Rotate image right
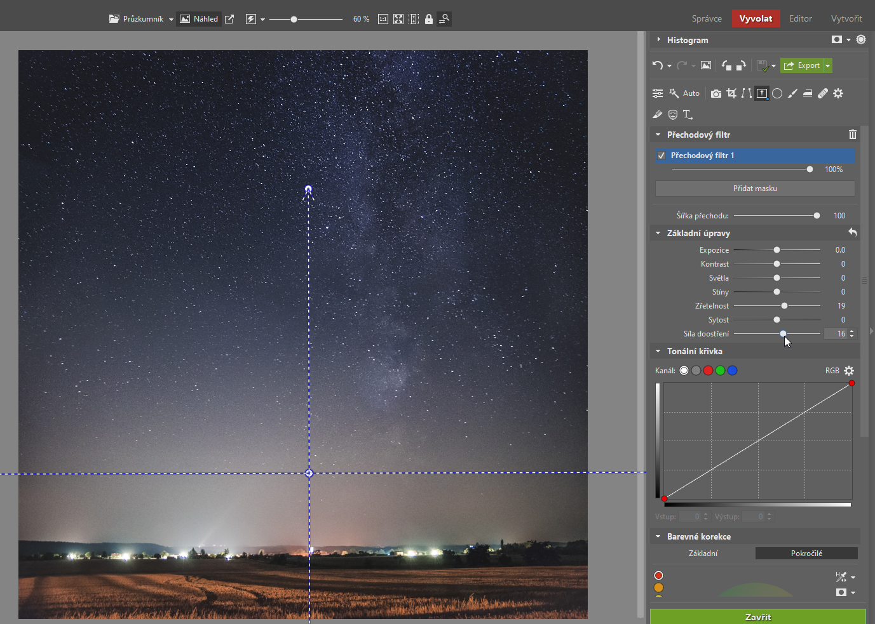Viewport: 875px width, 624px height. coord(741,65)
